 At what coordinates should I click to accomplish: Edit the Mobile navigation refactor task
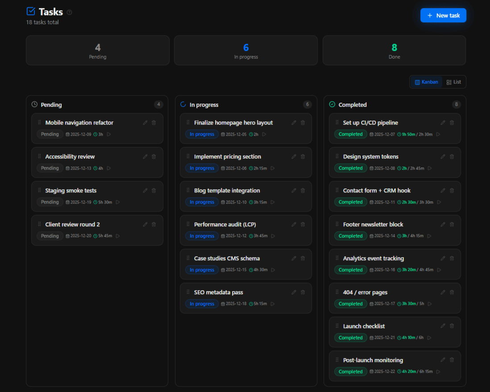[145, 123]
